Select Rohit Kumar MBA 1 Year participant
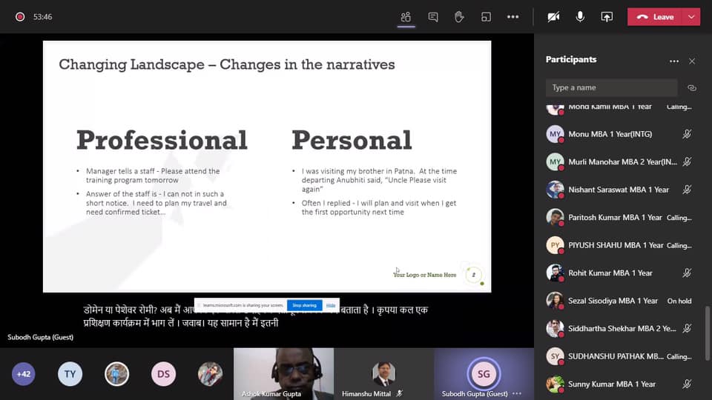 pyautogui.click(x=610, y=273)
